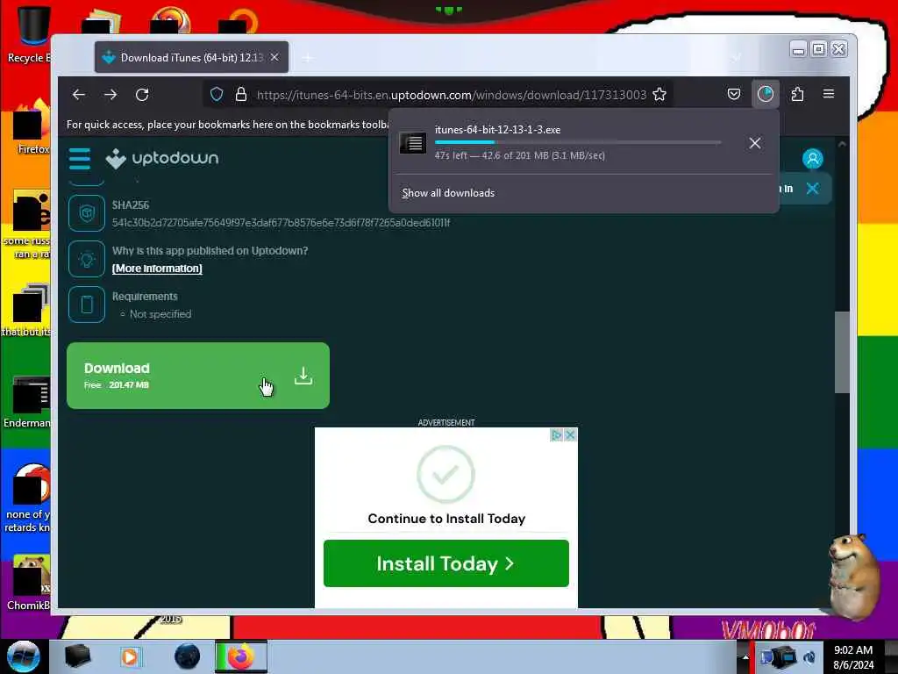Screen dimensions: 898x674
Task: Dismiss the sign-in banner with its X
Action: click(812, 189)
